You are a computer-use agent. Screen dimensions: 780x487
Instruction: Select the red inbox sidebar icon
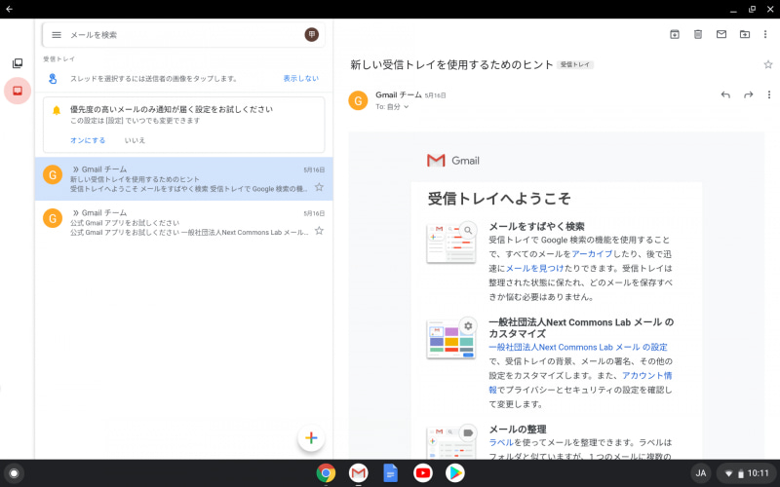[x=18, y=91]
